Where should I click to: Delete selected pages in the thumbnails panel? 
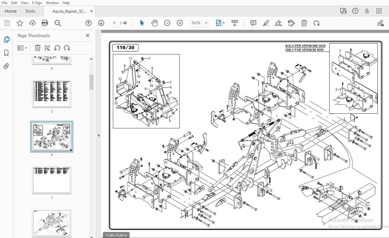click(38, 48)
